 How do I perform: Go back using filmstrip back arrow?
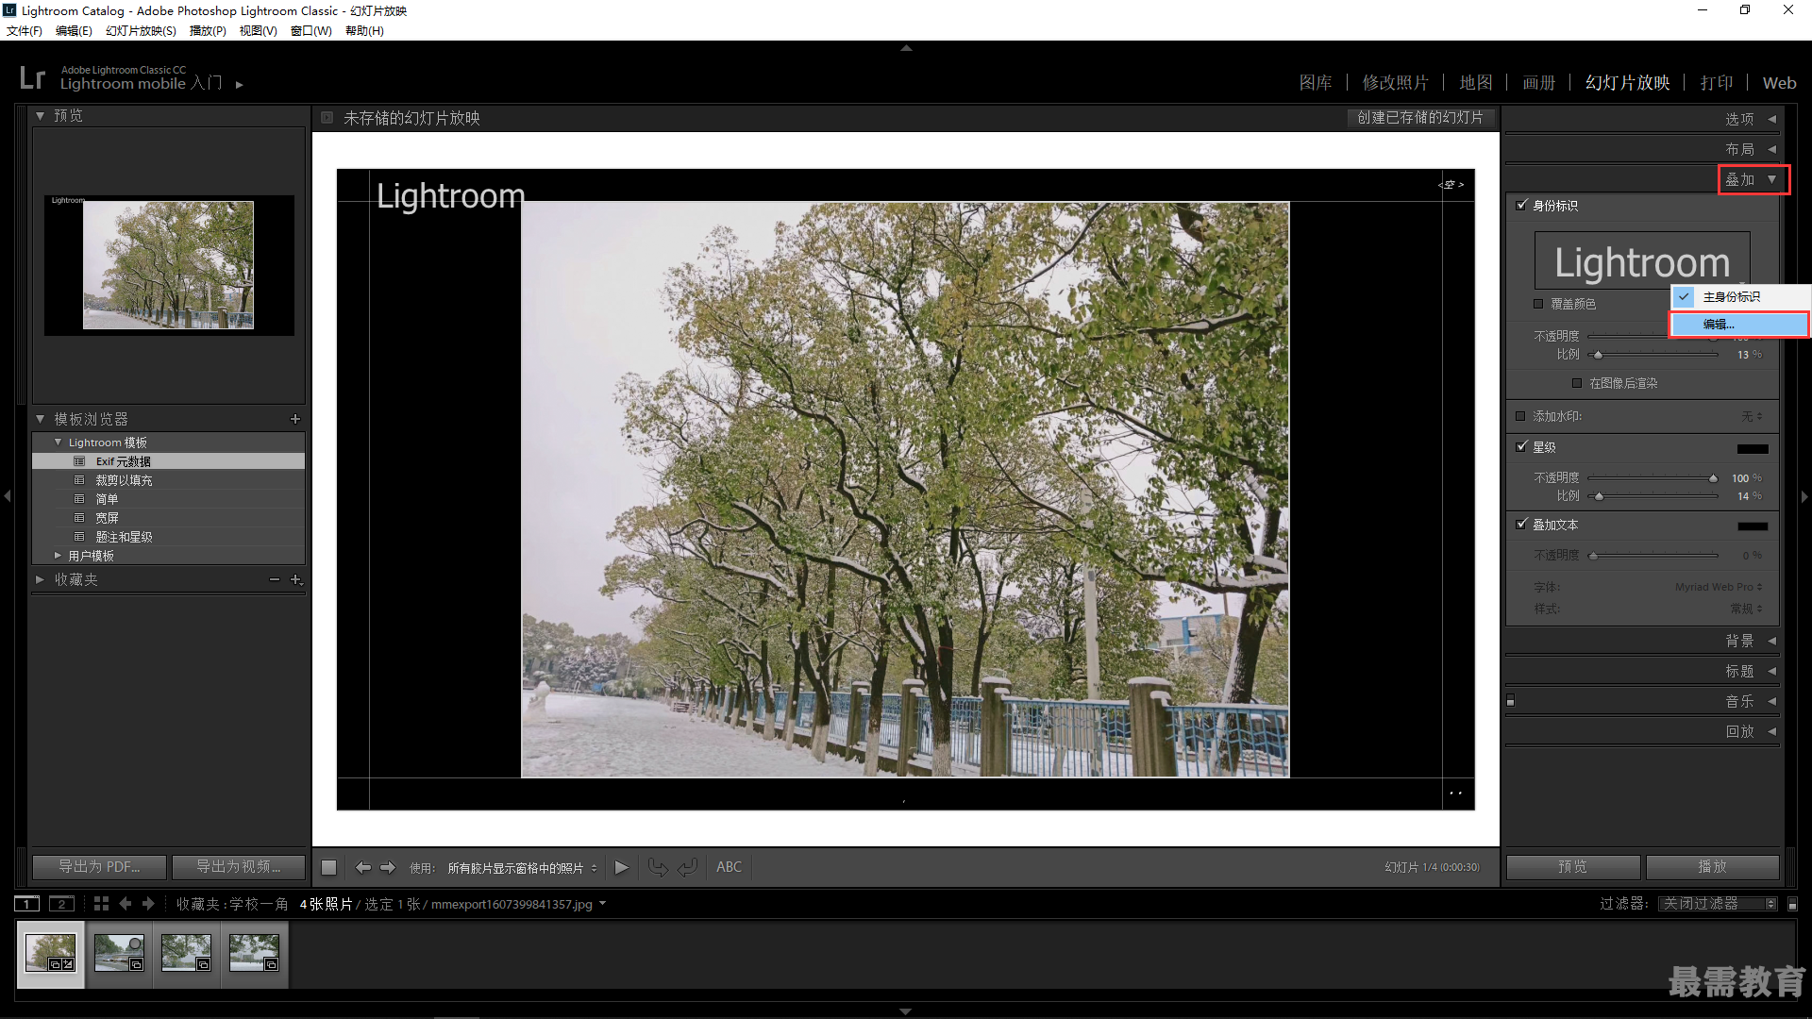click(x=126, y=903)
